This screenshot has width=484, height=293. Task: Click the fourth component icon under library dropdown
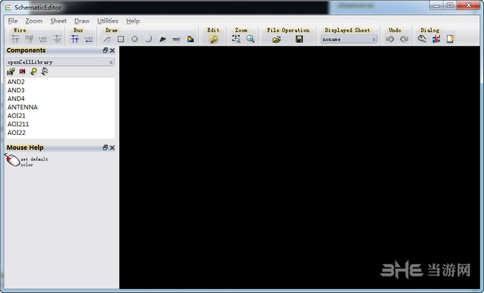[45, 72]
